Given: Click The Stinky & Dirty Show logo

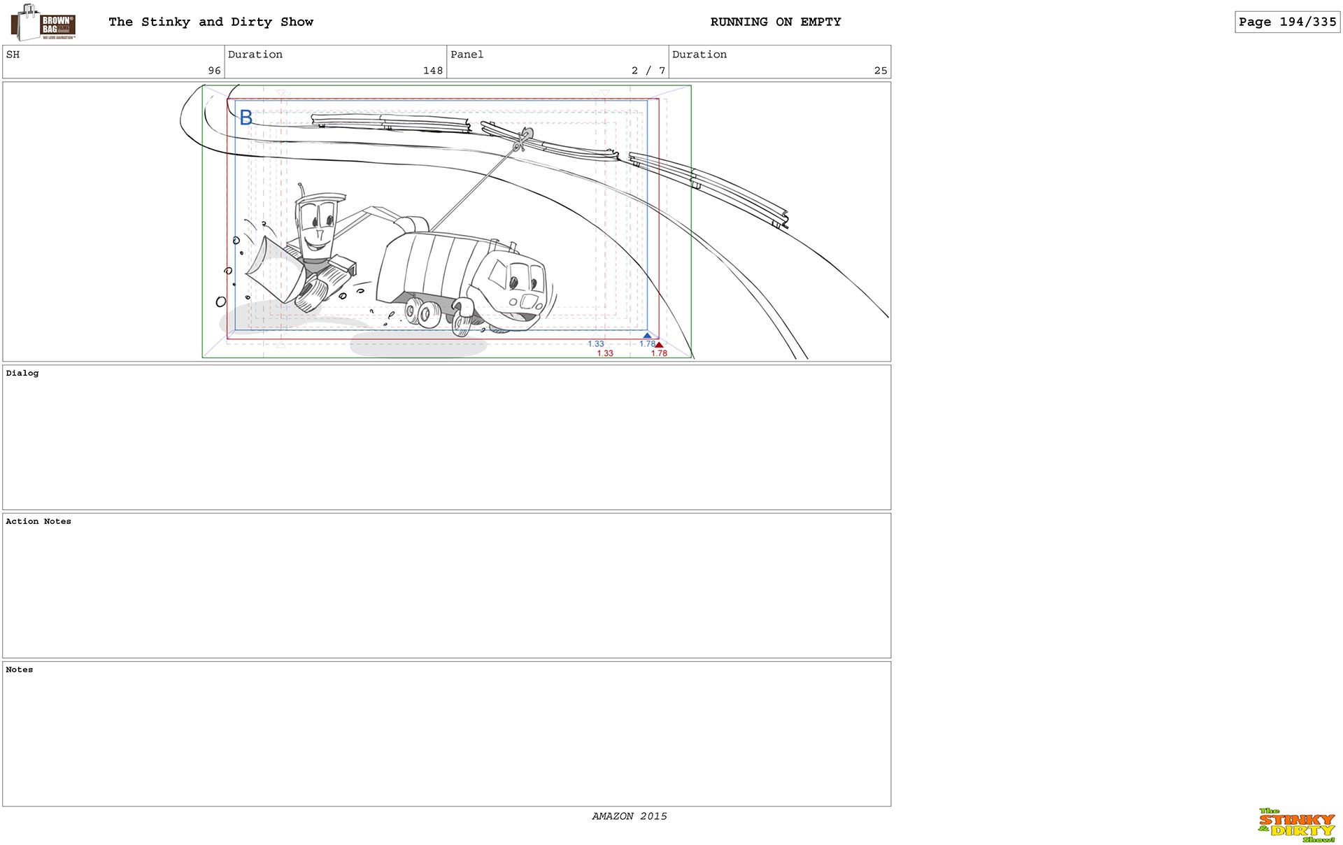Looking at the screenshot, I should (1297, 825).
